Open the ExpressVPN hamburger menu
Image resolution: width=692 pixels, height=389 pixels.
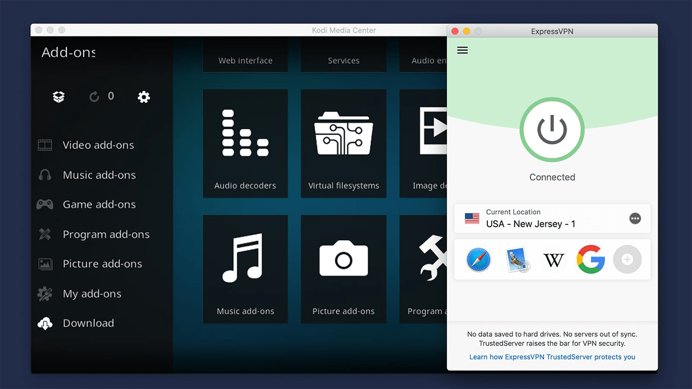click(x=462, y=50)
